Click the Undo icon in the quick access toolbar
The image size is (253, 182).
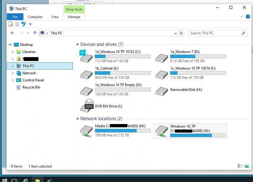(x=24, y=24)
